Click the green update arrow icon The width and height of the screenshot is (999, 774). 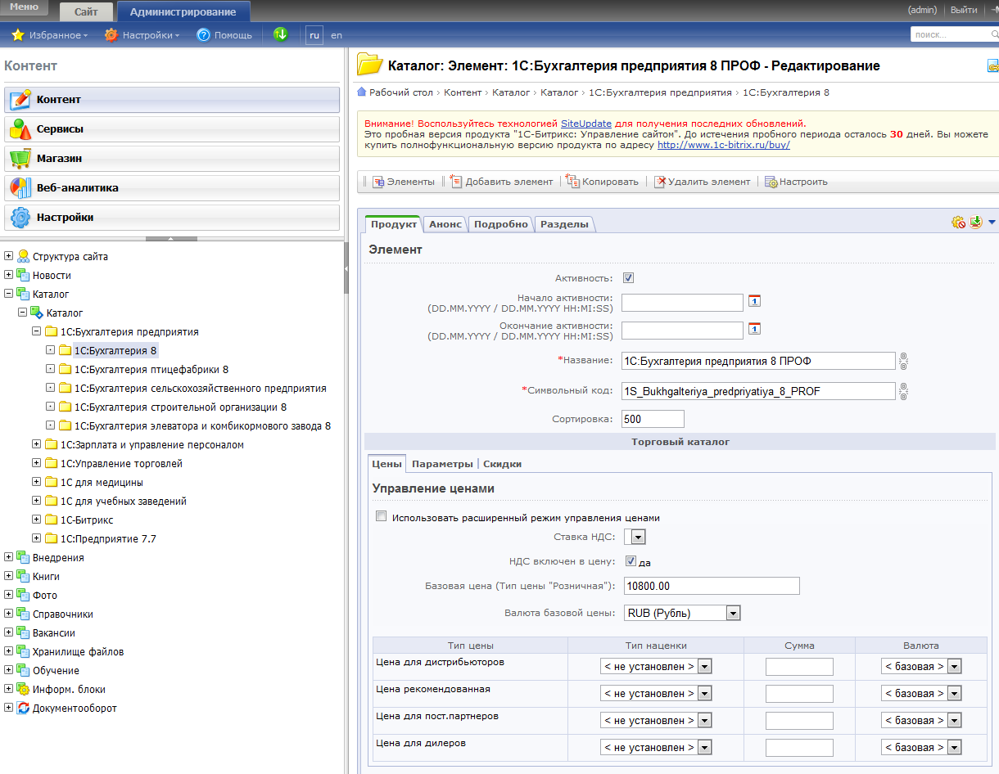[x=281, y=34]
